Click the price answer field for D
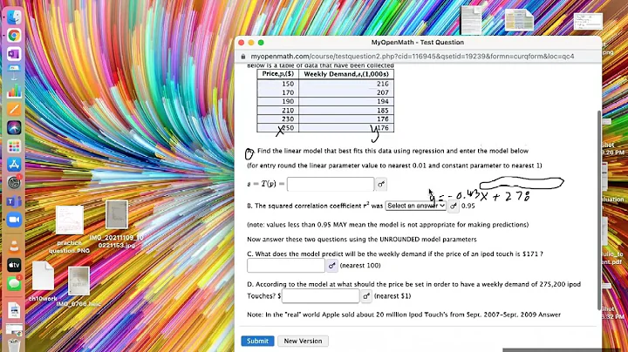Viewport: 628px width, 352px height. (x=321, y=296)
